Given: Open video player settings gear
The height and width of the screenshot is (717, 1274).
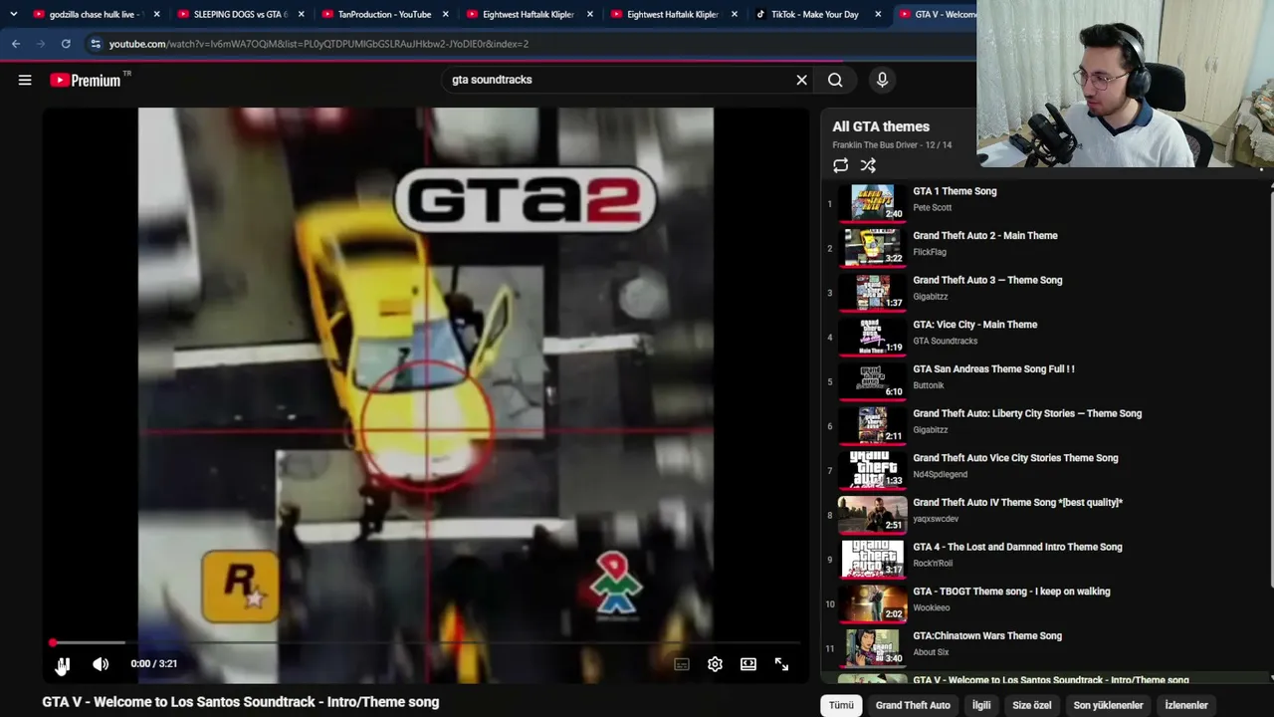Looking at the screenshot, I should 715,664.
